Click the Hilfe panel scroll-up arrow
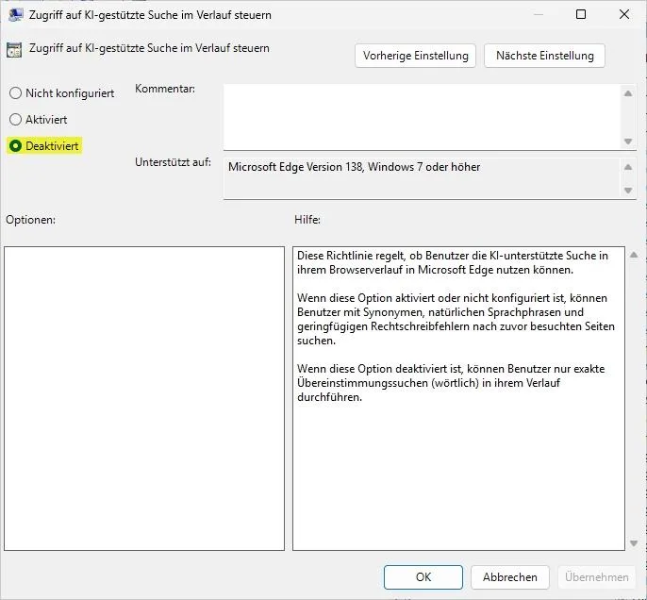Viewport: 647px width, 600px height. 633,256
